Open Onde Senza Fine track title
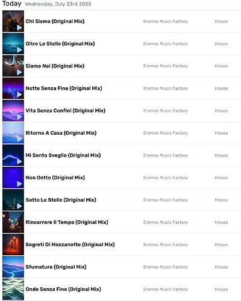Viewport: 241px width, 301px height. click(x=63, y=289)
